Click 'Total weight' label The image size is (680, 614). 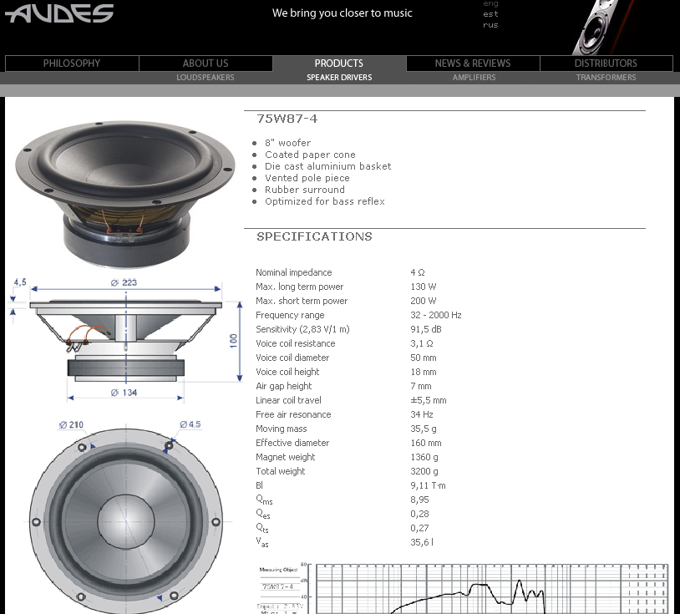pyautogui.click(x=280, y=471)
